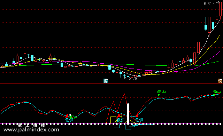This screenshot has width=223, height=136.
Task: Select the rightmost 高山 signal label
Action: click(217, 92)
